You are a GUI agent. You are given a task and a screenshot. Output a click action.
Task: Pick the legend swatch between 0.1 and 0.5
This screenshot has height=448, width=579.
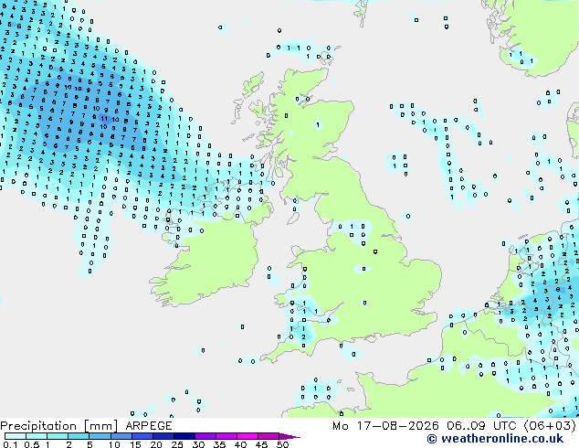(x=16, y=436)
